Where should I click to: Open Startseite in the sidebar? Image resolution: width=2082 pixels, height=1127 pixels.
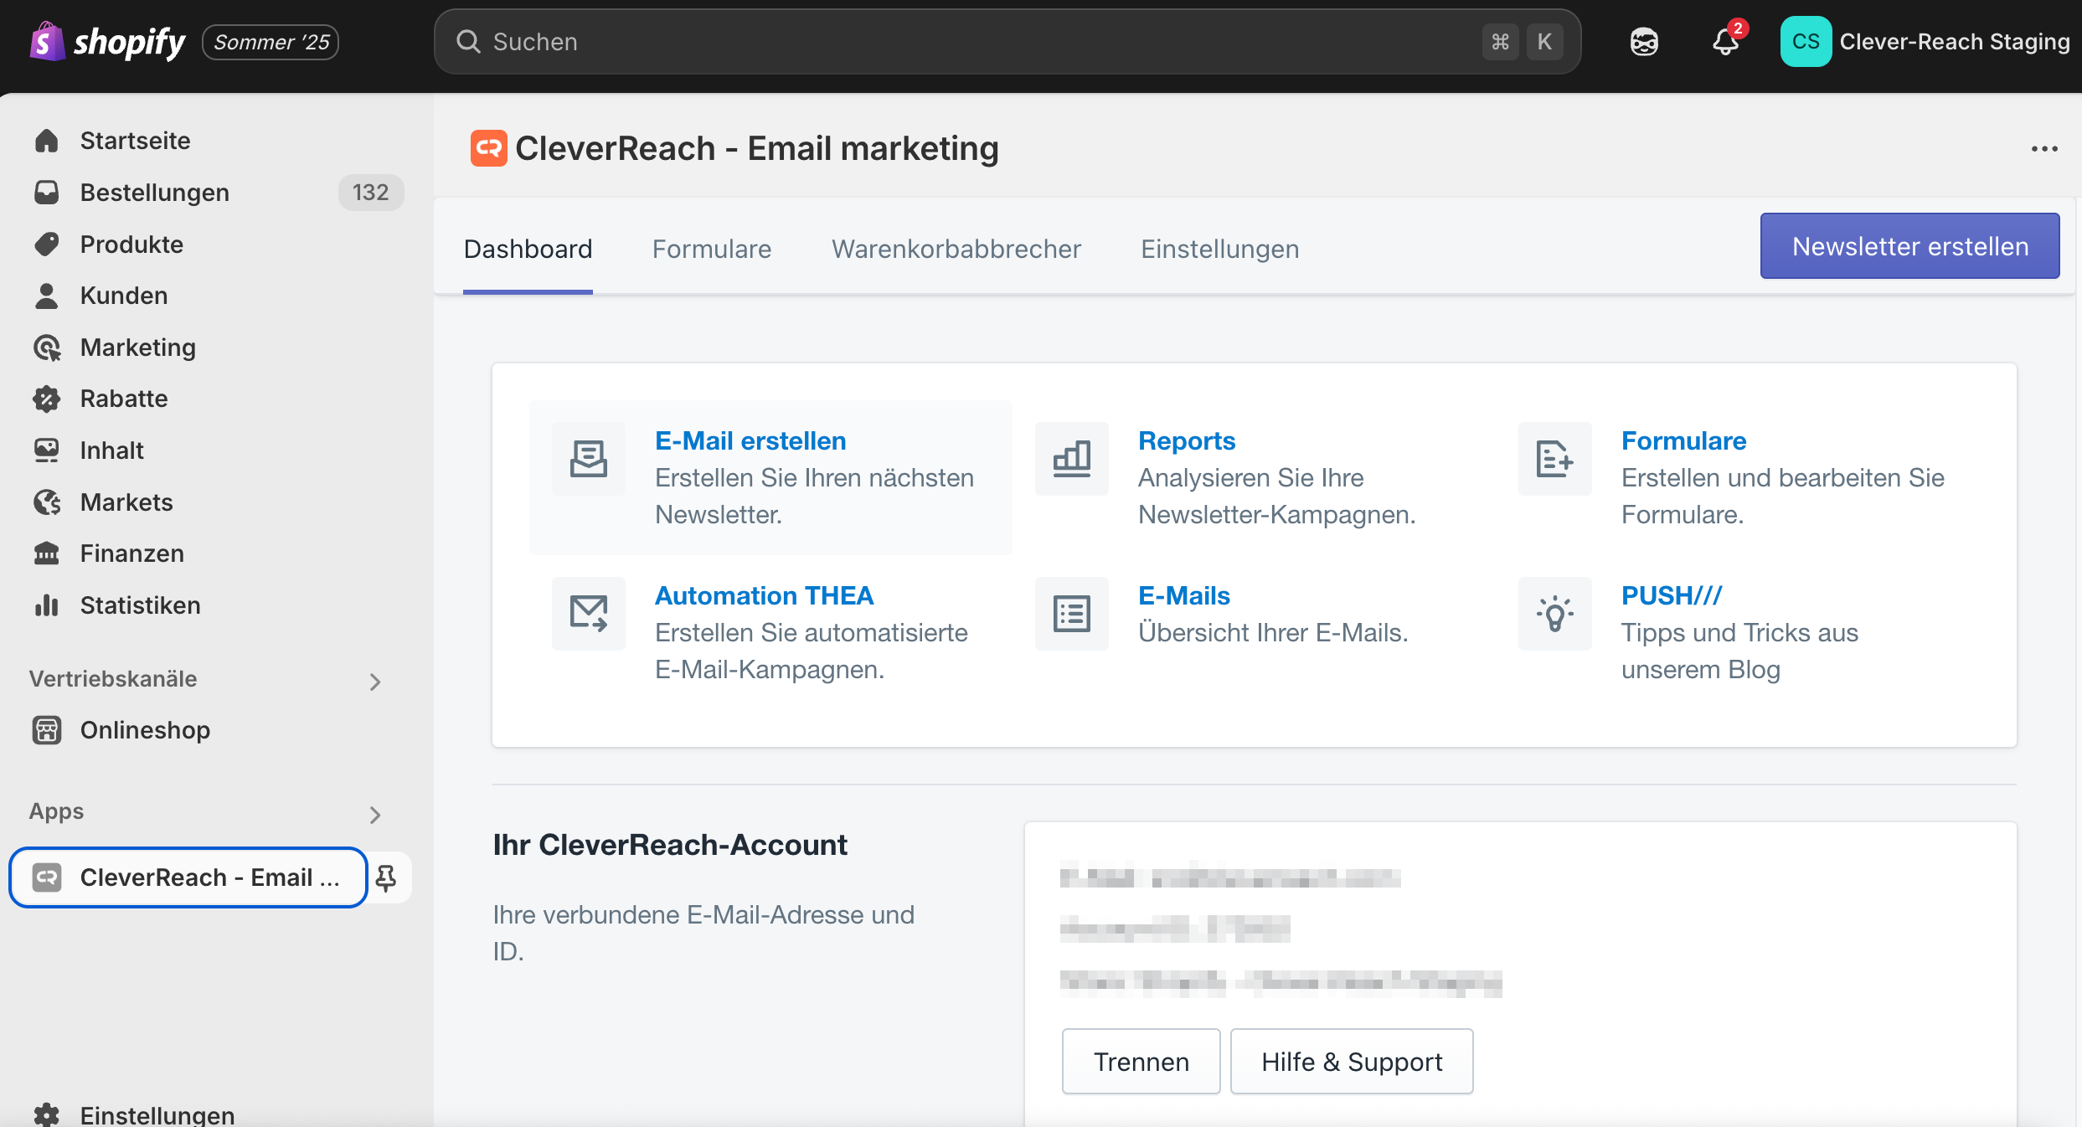(136, 141)
